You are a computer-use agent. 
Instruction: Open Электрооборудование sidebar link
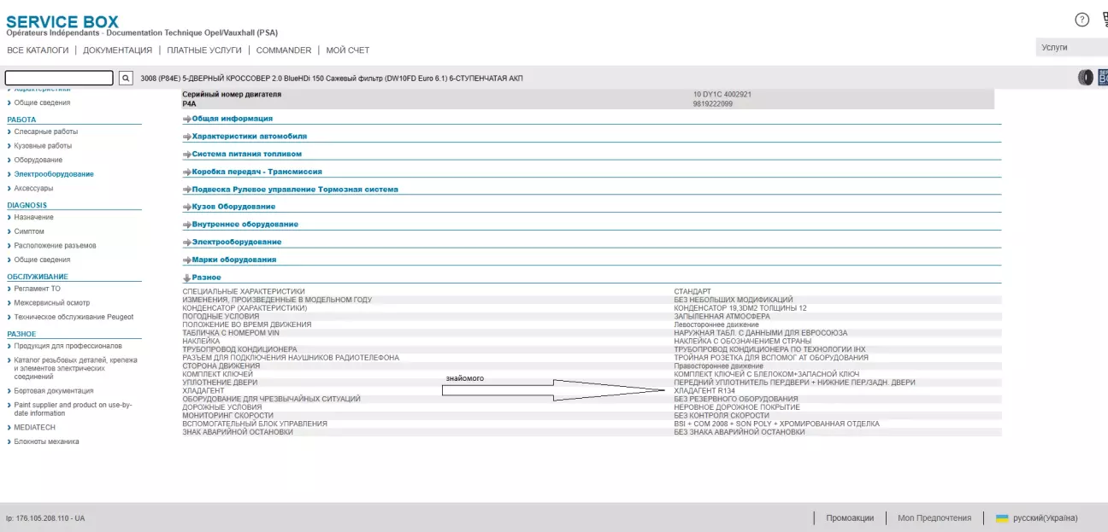coord(54,174)
